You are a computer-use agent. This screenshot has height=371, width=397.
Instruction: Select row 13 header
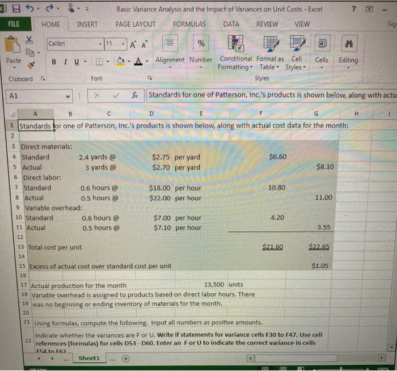(21, 247)
